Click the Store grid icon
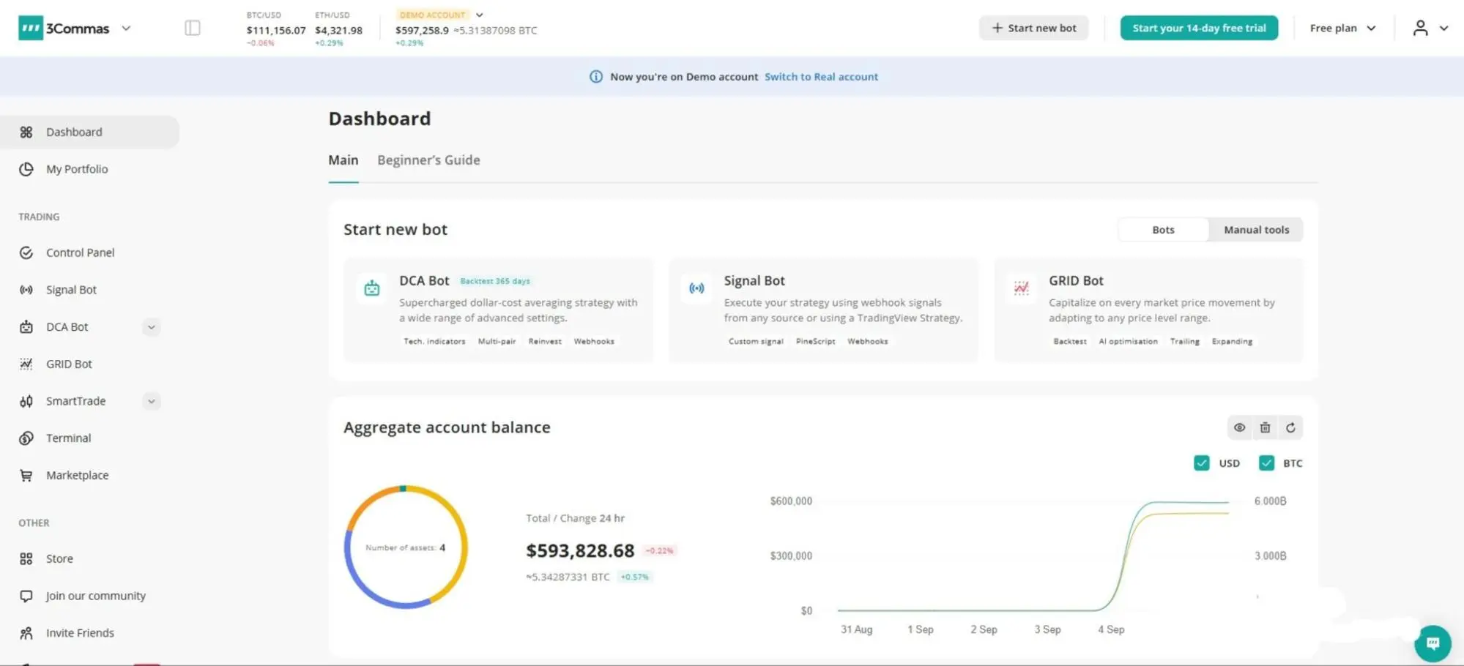1464x666 pixels. click(26, 559)
